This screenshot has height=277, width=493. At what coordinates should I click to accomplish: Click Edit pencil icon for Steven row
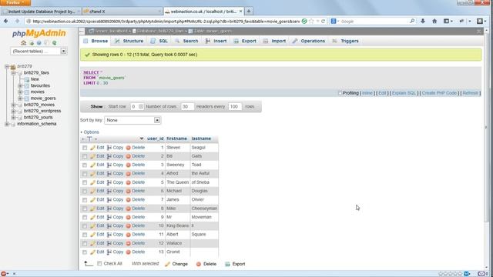(92, 148)
